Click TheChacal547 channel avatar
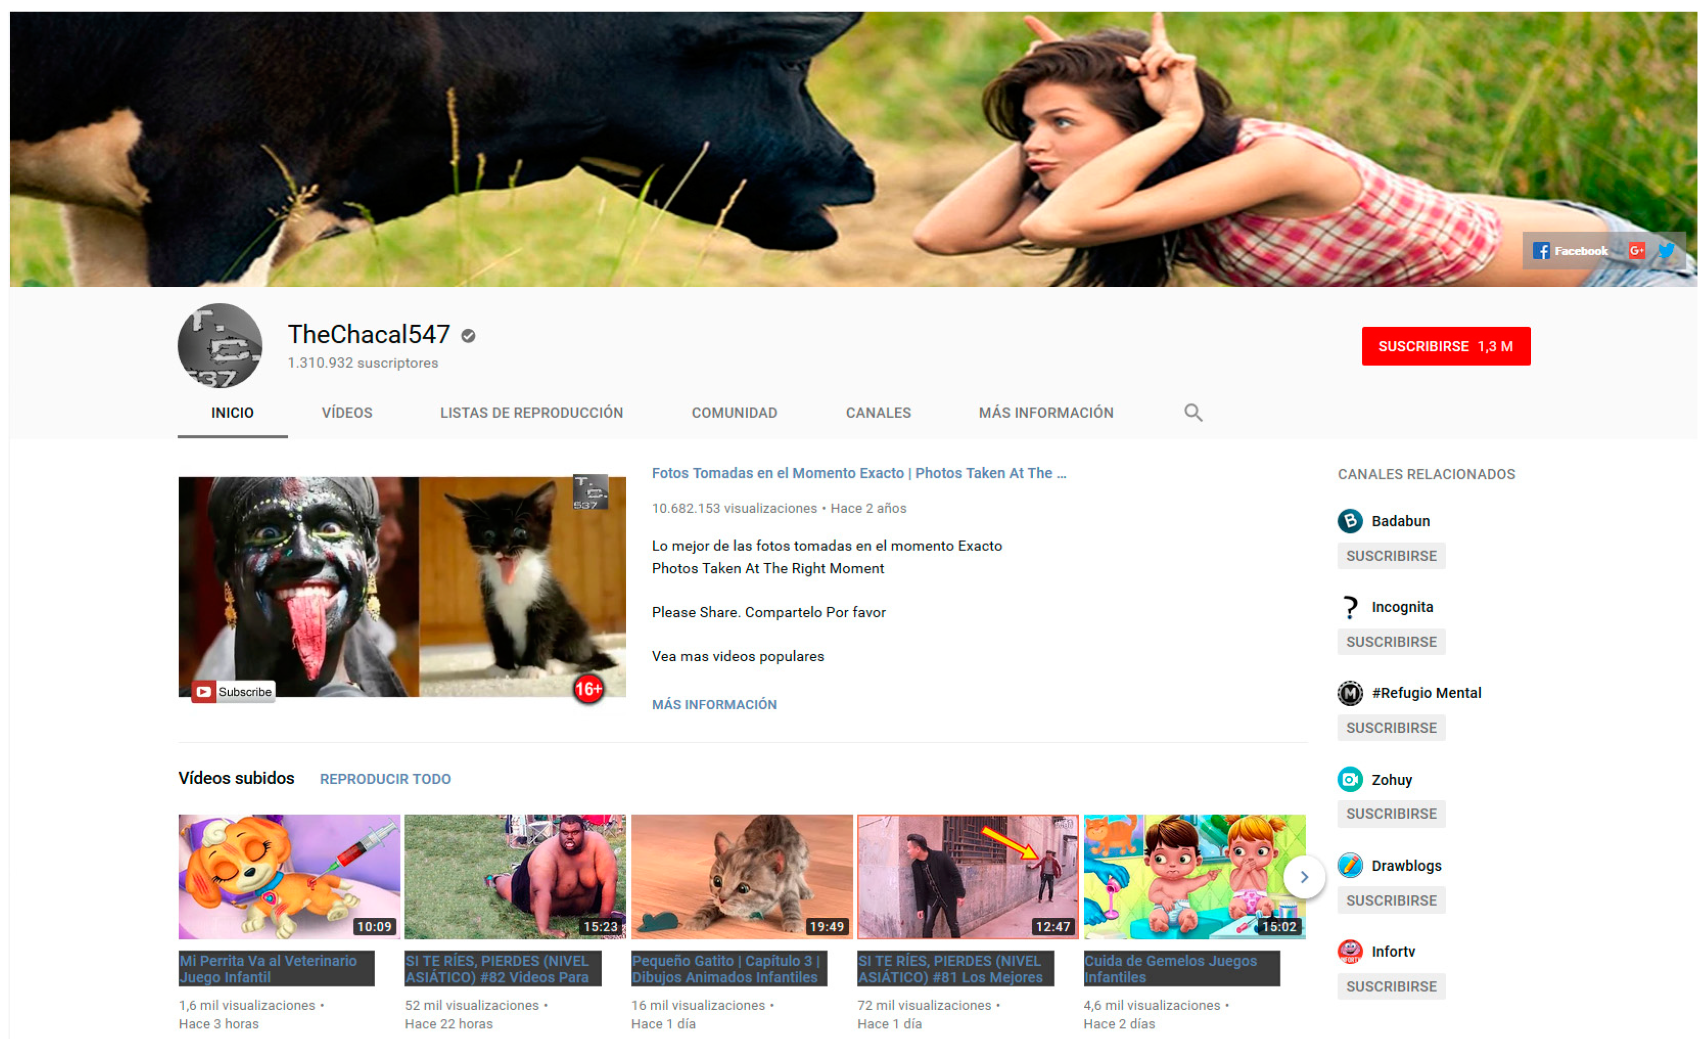Image resolution: width=1708 pixels, height=1039 pixels. click(x=220, y=345)
